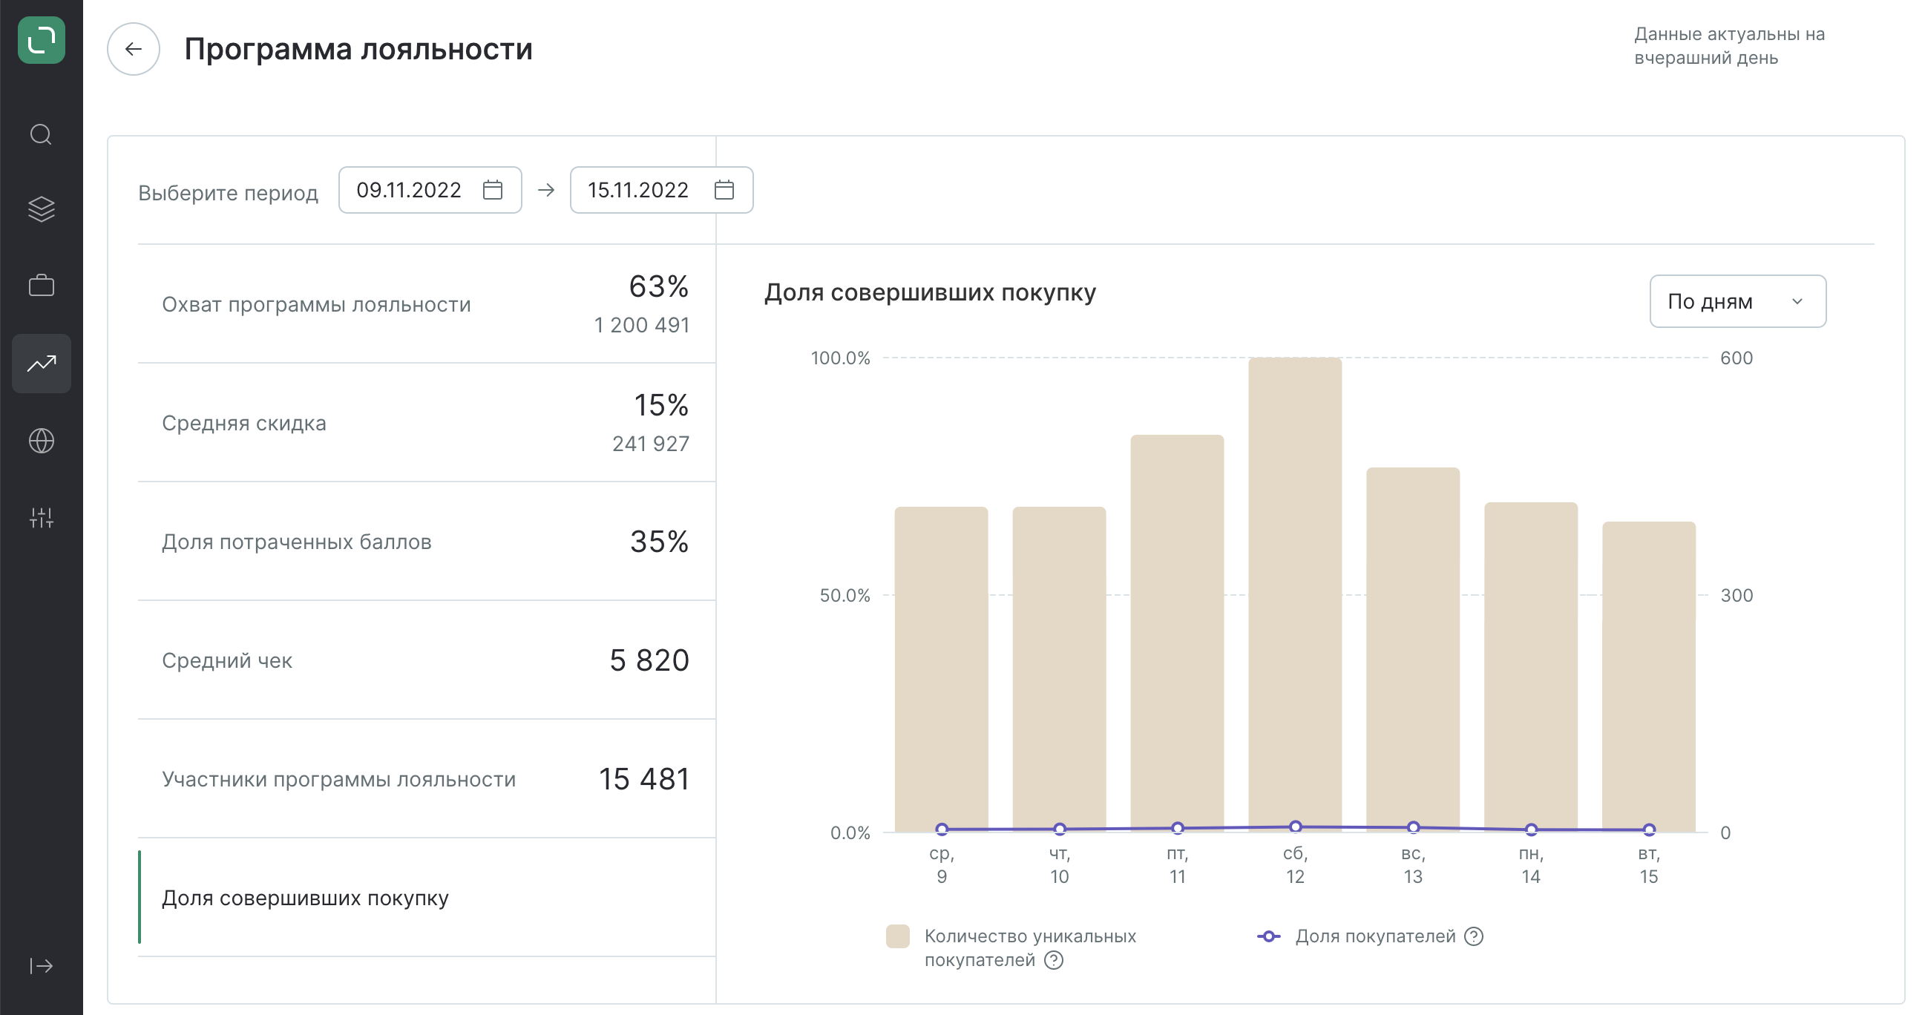Click the participants value 15 481
This screenshot has height=1015, width=1925.
(644, 779)
